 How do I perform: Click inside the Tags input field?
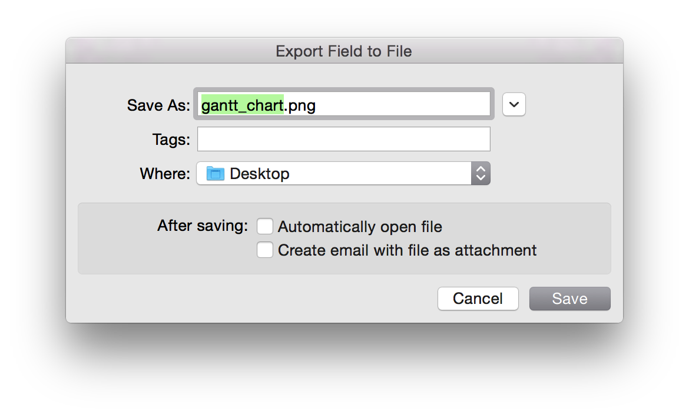343,138
